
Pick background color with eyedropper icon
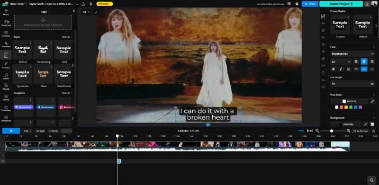[x=365, y=124]
